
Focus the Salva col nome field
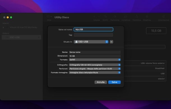pos(93,29)
